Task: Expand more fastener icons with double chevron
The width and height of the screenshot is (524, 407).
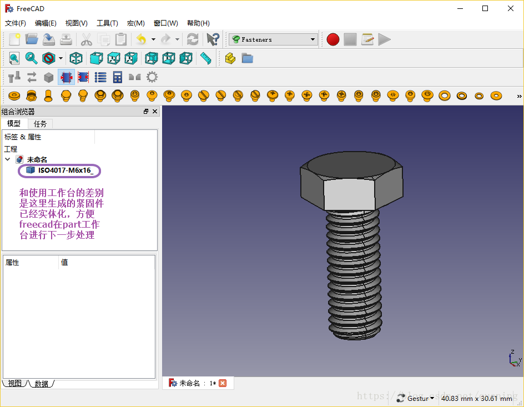Action: (x=519, y=96)
